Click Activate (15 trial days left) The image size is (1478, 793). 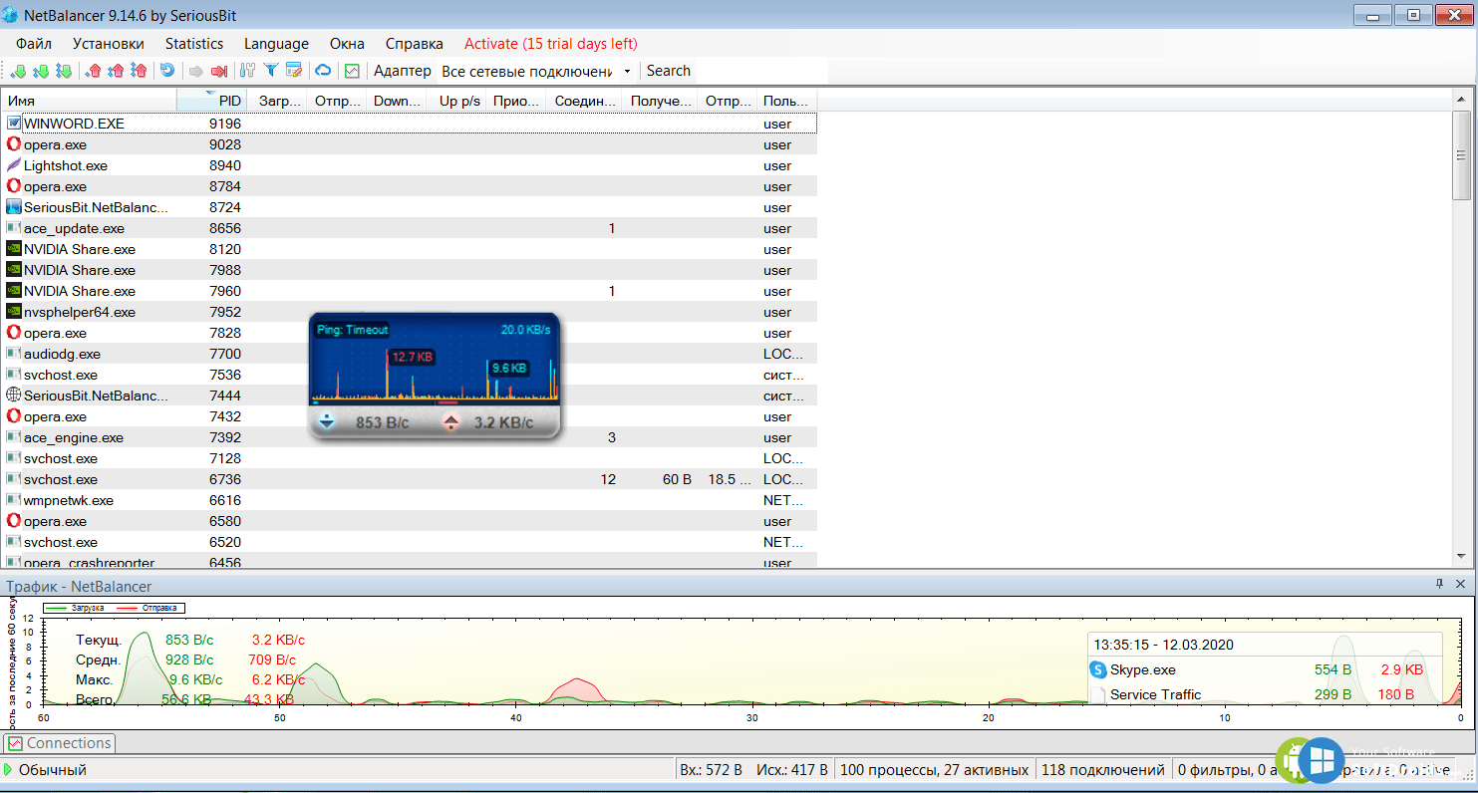551,44
